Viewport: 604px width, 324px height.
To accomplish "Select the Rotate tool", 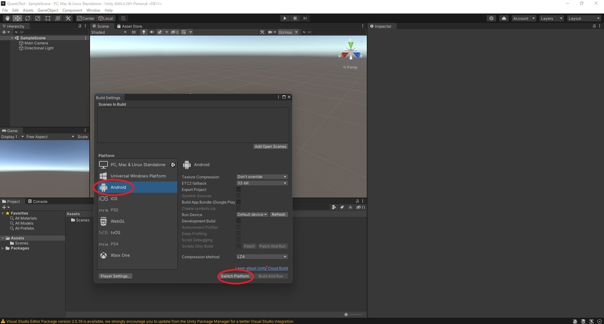I will (28, 18).
